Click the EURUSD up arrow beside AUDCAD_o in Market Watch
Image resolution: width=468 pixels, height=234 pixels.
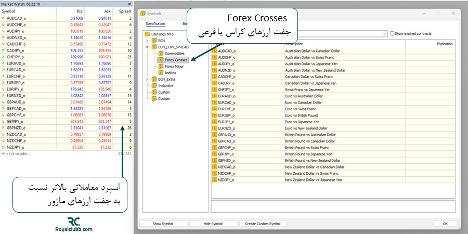pos(4,18)
